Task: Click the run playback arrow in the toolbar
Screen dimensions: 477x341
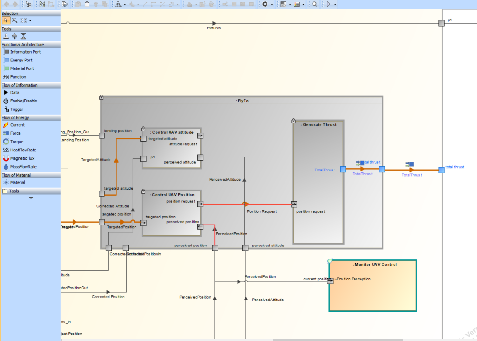Action: (x=329, y=4)
